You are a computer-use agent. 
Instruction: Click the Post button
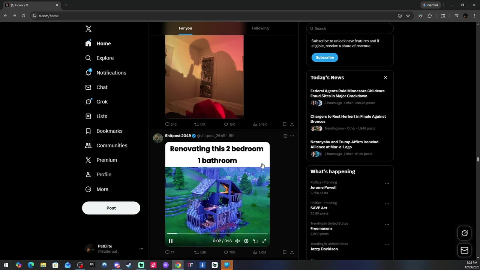[x=111, y=208]
